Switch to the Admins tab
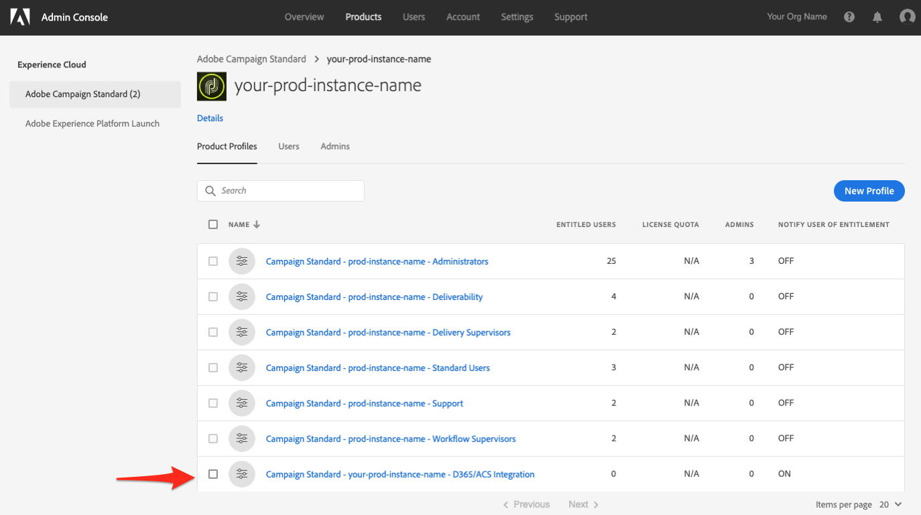Screen dimensions: 921x515 (x=335, y=146)
